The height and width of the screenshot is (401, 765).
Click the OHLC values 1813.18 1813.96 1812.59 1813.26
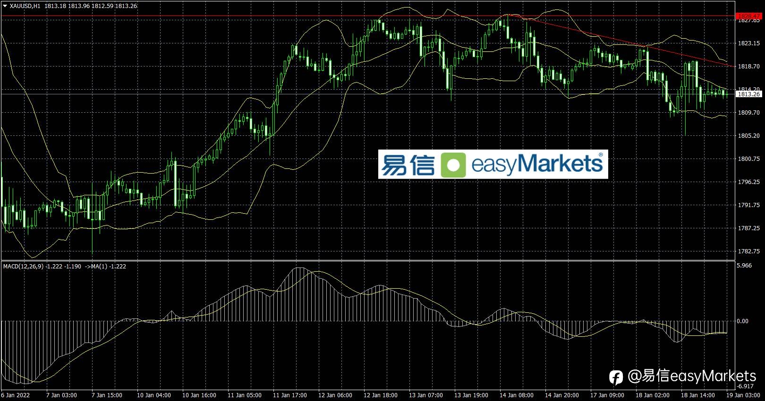91,6
